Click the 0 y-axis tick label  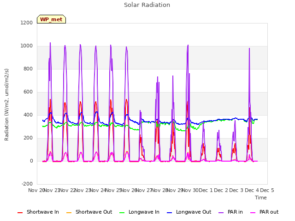point(31,161)
